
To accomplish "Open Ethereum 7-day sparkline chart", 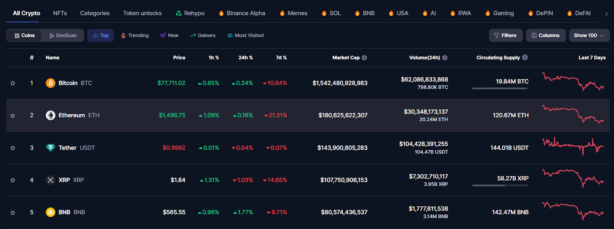I will 573,114.
